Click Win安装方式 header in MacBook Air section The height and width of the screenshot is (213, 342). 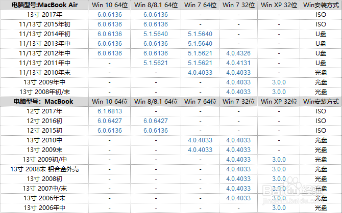(x=321, y=5)
